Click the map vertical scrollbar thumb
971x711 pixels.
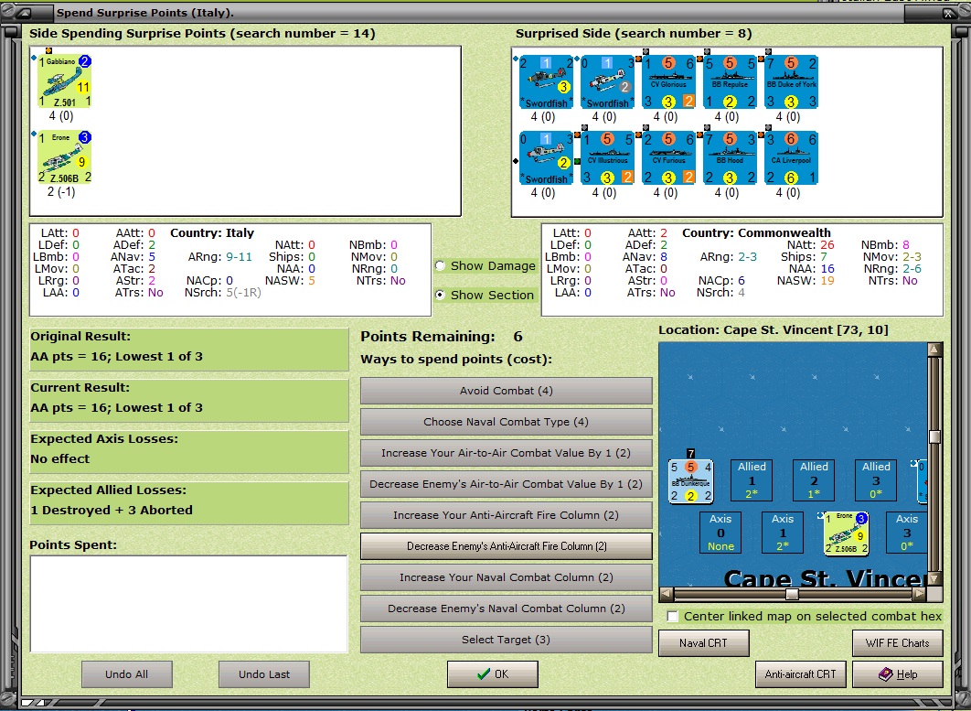[934, 437]
